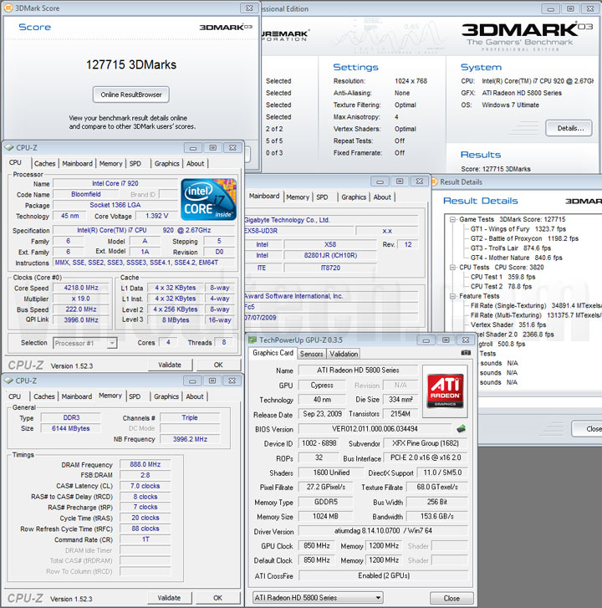Open the SPD tab in the top CPU-Z window
The height and width of the screenshot is (608, 602).
point(135,164)
